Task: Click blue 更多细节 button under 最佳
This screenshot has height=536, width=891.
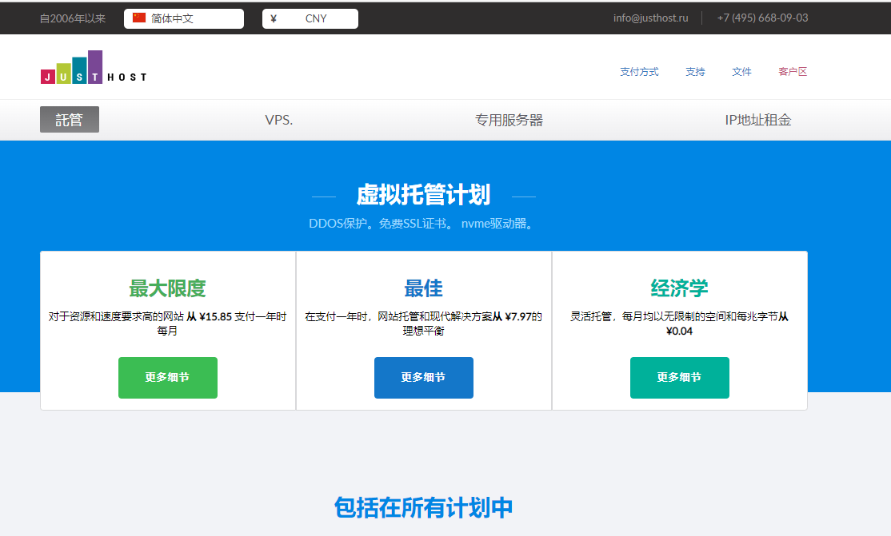Action: pyautogui.click(x=424, y=378)
